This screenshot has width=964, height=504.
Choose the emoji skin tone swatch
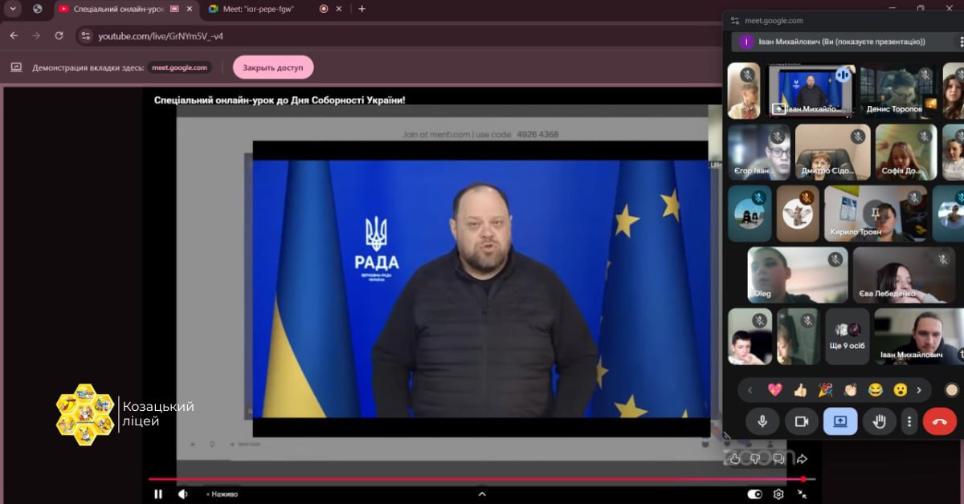tap(951, 390)
